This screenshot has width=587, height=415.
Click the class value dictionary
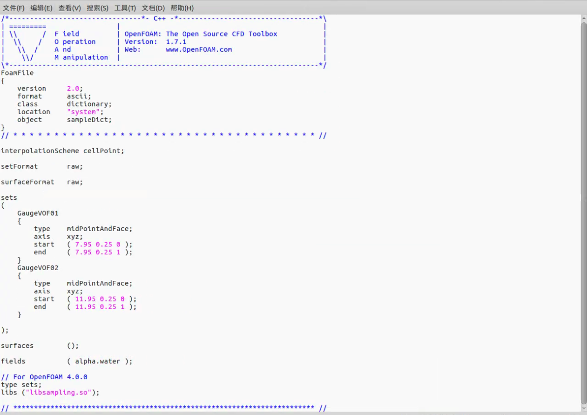point(88,104)
